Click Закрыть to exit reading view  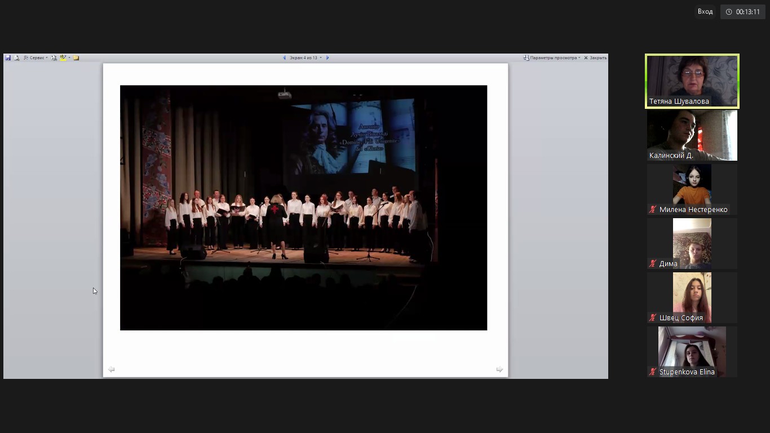point(595,58)
